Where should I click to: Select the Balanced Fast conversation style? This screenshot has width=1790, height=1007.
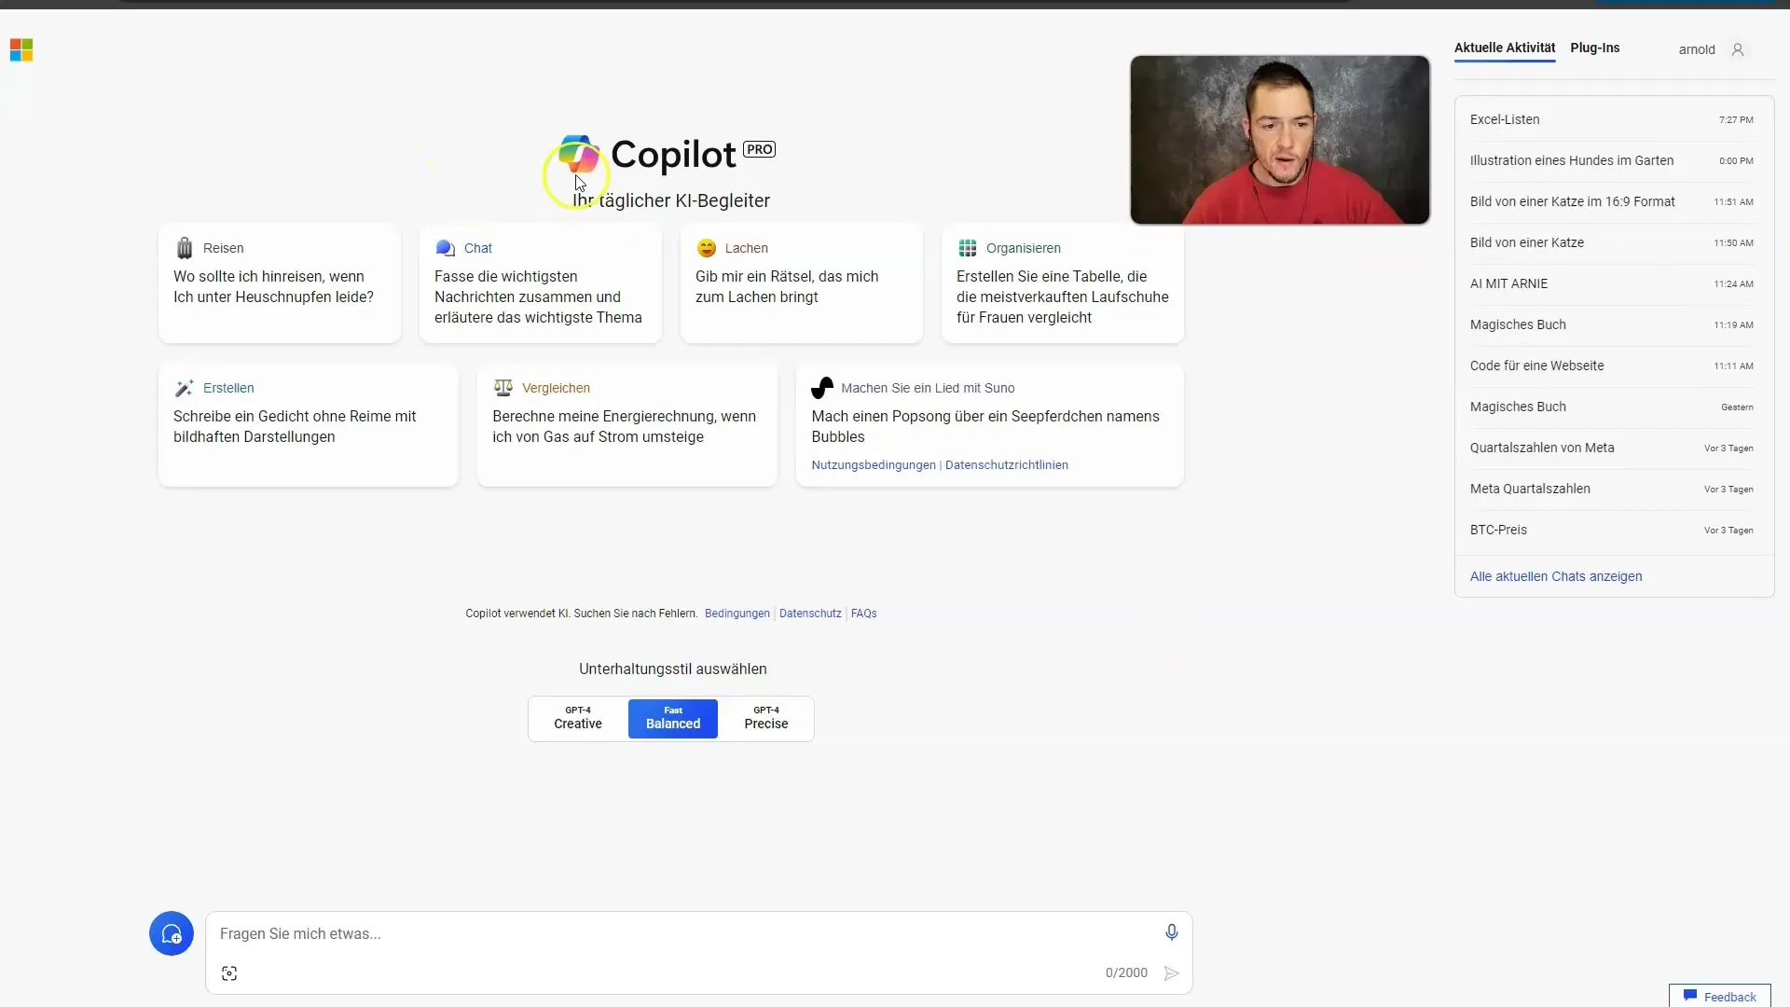[x=672, y=718]
